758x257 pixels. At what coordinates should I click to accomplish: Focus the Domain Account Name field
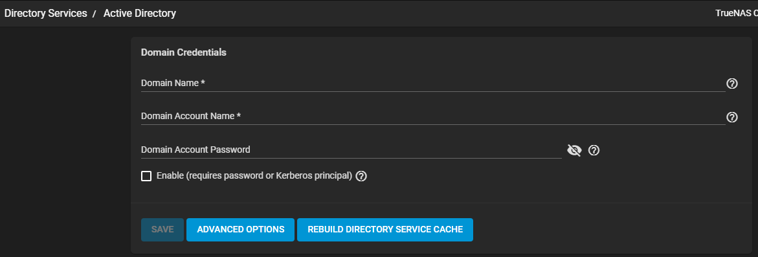(433, 117)
